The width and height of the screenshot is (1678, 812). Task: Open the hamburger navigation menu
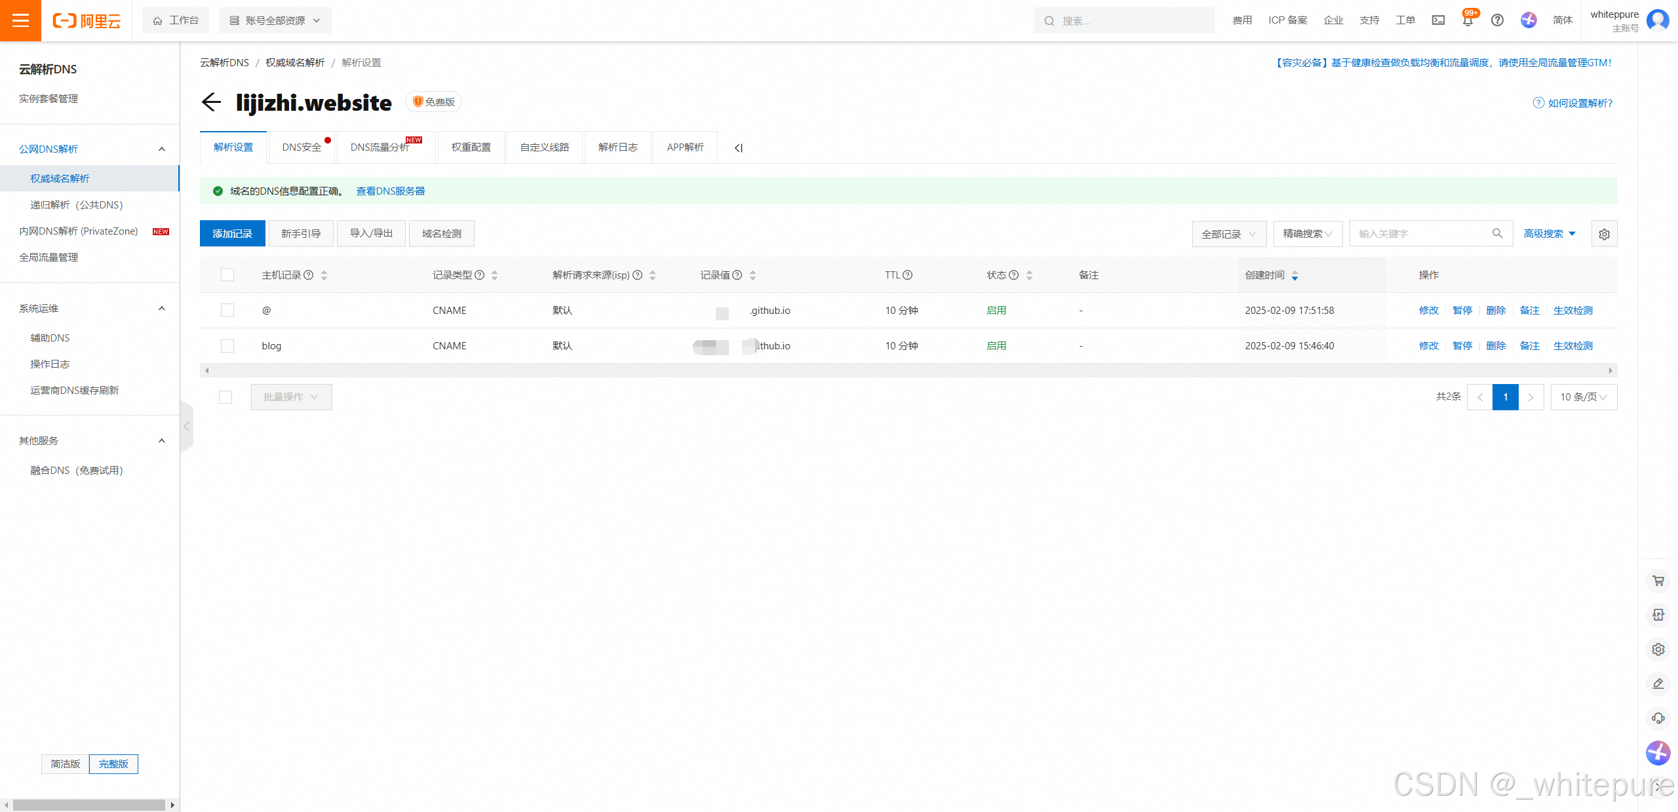[20, 20]
